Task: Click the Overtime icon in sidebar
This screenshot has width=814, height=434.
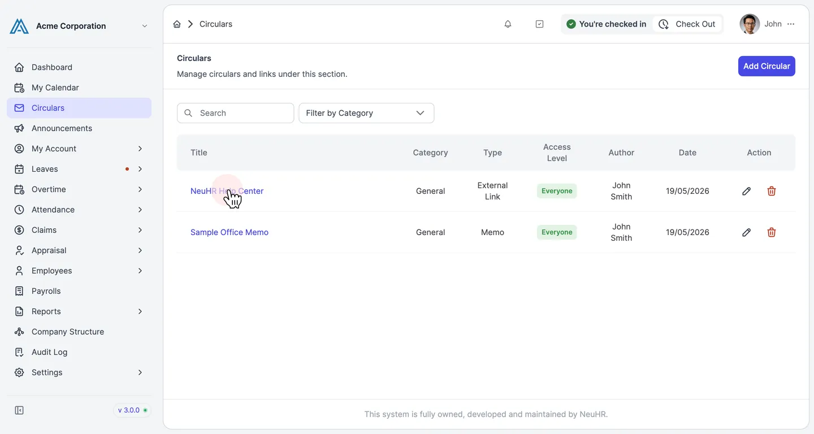Action: 19,189
